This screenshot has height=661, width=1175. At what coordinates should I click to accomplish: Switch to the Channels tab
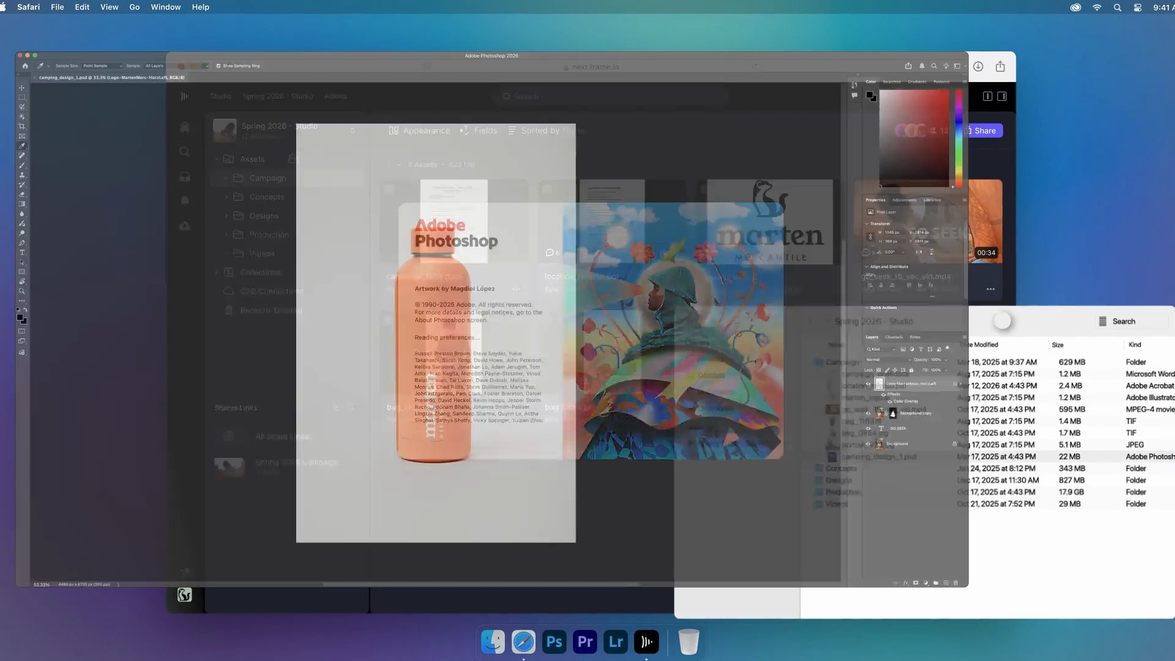[x=893, y=337]
